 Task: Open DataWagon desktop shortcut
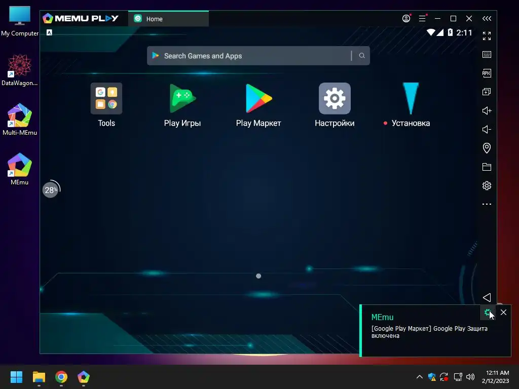point(20,70)
